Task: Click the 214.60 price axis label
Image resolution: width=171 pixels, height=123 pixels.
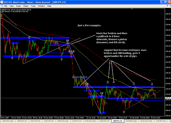Action: (168, 84)
